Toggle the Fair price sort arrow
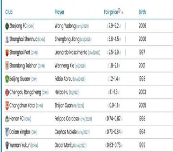The height and width of the screenshot is (152, 173). [122, 12]
